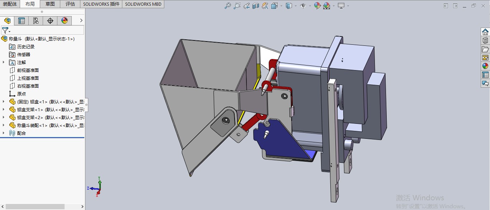Click the scroll-right arrow of the tree scrollbar
This screenshot has height=210, width=490.
pos(82,206)
